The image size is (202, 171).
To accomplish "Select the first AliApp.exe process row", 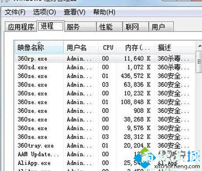I will [x=105, y=163].
